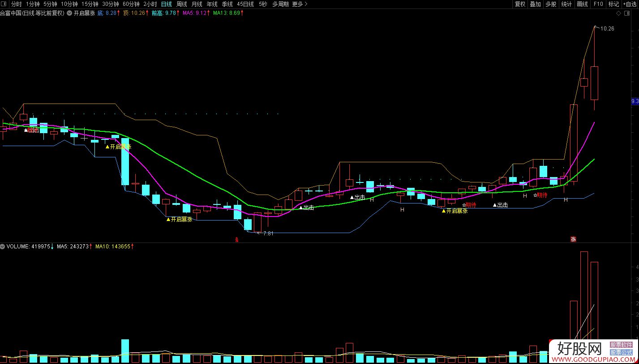Click the volume MA5: 243273 label
This screenshot has height=364, width=639.
[75, 247]
